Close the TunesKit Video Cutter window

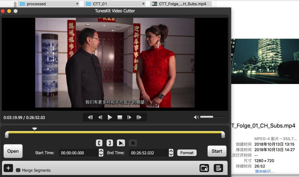(3, 11)
